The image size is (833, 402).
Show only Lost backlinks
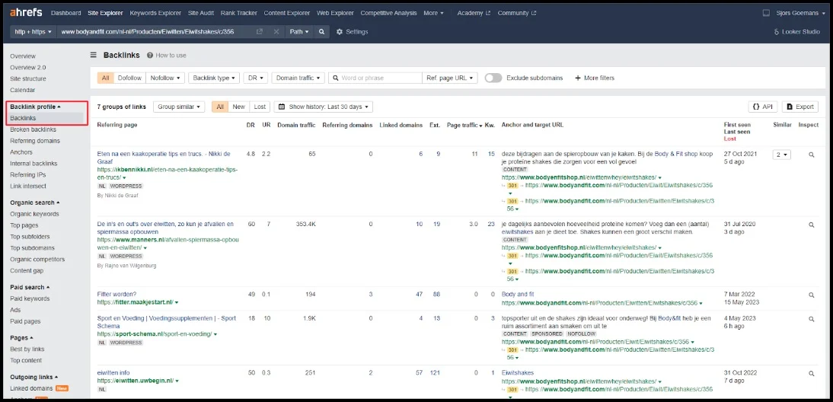pos(260,107)
